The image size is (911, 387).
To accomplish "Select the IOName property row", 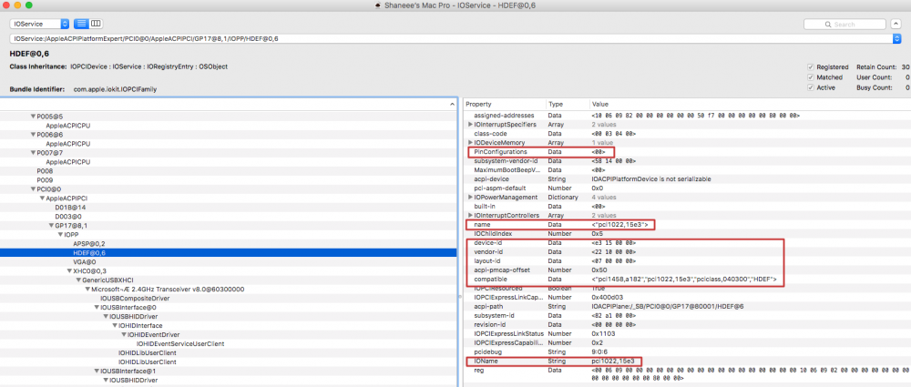I will [687, 361].
